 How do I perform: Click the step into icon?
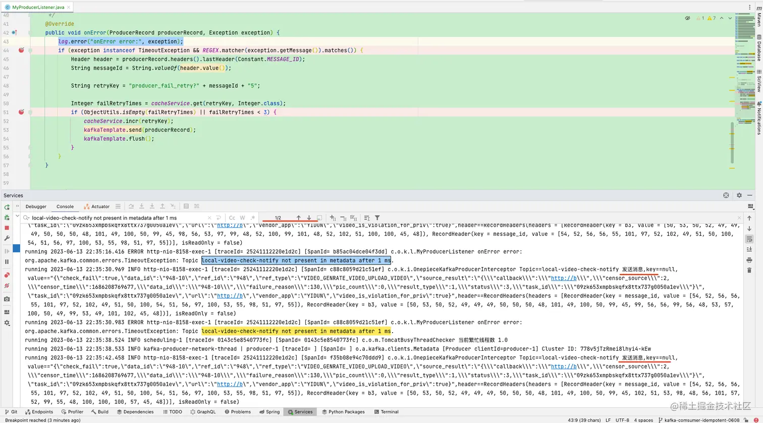pos(141,206)
